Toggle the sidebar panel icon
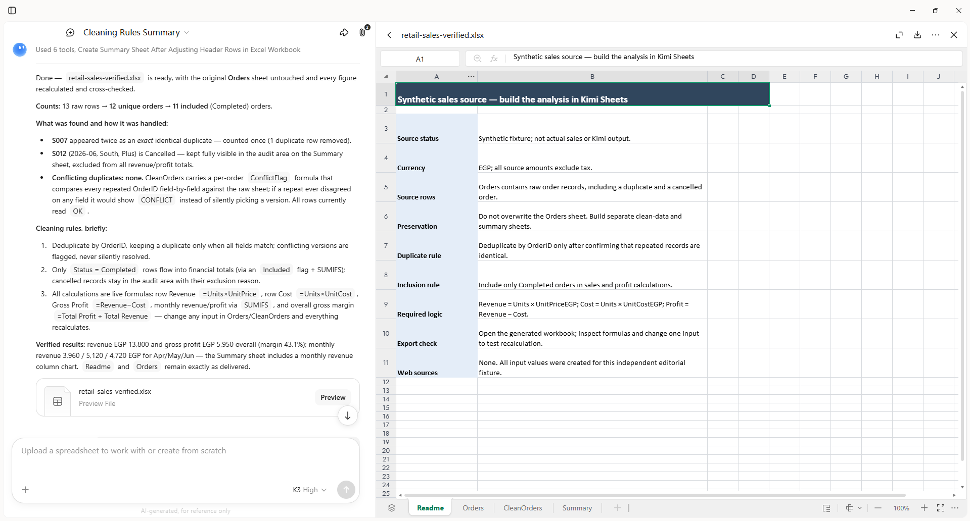 pos(12,11)
